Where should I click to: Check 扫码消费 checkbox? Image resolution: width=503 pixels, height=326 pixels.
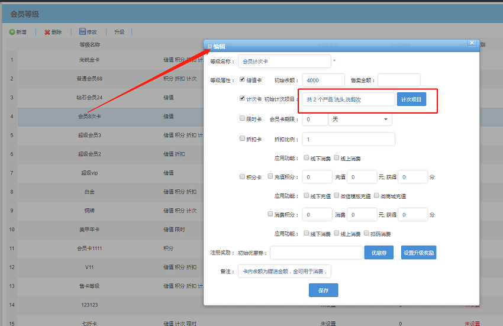coord(366,233)
